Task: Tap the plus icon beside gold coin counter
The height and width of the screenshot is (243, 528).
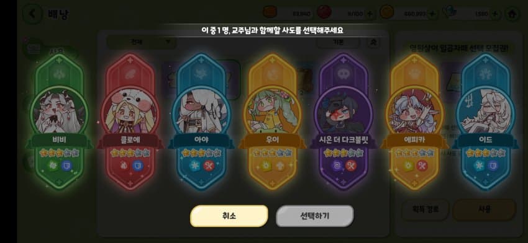Action: click(432, 14)
